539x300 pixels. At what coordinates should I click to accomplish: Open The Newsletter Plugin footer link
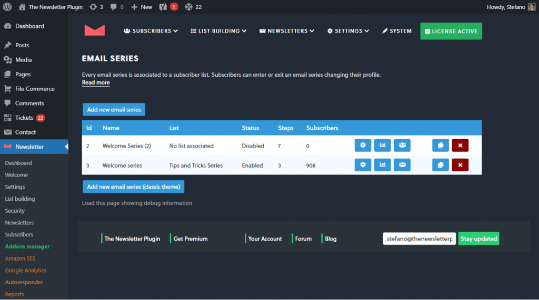(132, 239)
